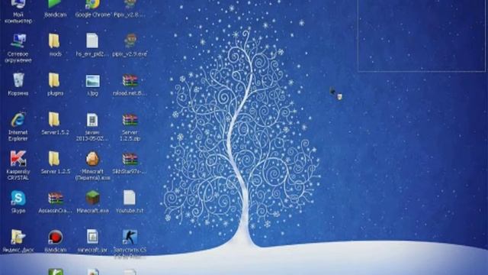Open the mods folder
The image size is (488, 275).
pos(55,45)
